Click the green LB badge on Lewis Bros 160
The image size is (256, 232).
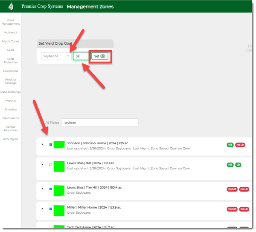click(238, 164)
